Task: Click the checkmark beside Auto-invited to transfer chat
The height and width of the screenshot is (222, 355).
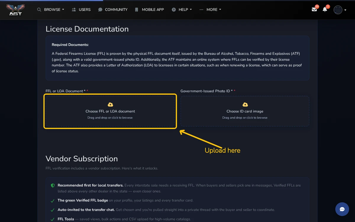Action: click(52, 210)
